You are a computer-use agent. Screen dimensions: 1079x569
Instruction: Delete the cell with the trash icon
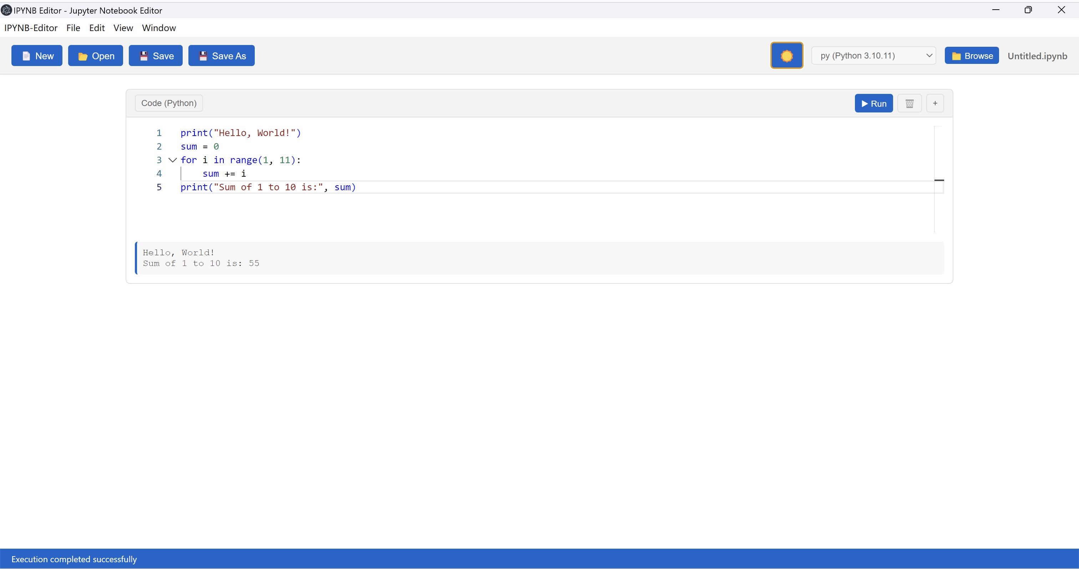click(910, 103)
